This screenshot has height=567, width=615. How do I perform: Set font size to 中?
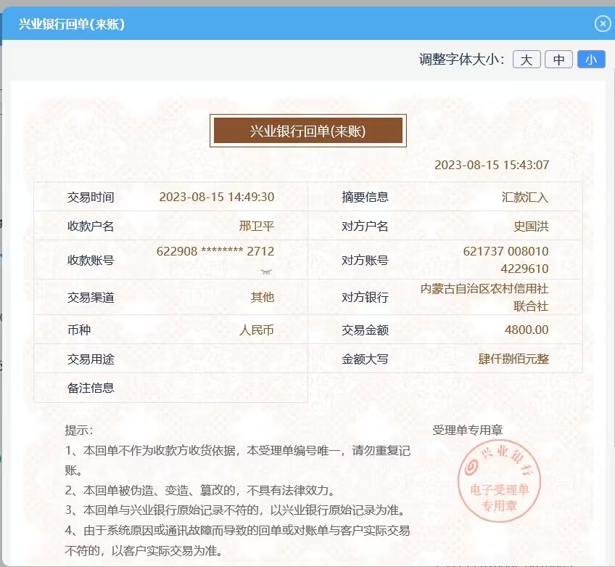point(558,60)
